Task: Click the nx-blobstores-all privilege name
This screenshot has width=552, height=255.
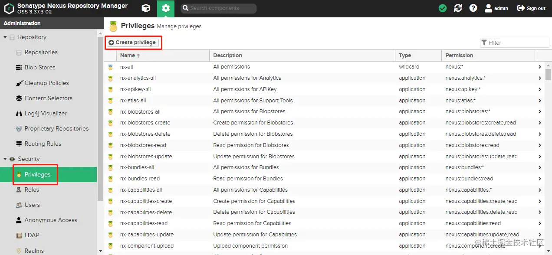Action: coord(140,111)
